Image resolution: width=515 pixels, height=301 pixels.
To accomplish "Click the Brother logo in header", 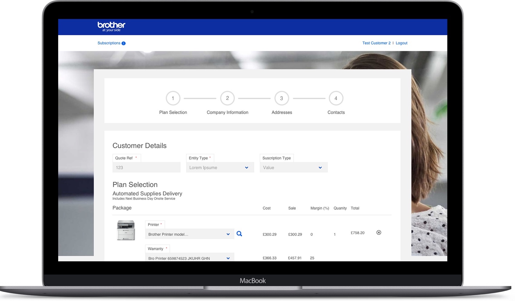I will [111, 27].
